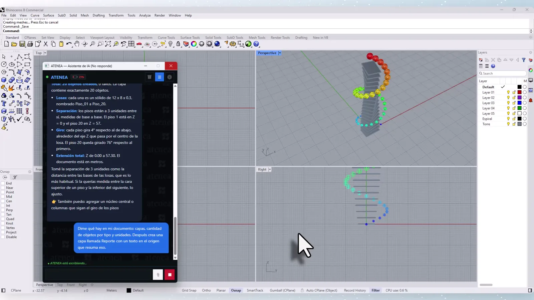Toggle Grid Snap in the status bar
Screen dimensions: 534x300
[189, 290]
